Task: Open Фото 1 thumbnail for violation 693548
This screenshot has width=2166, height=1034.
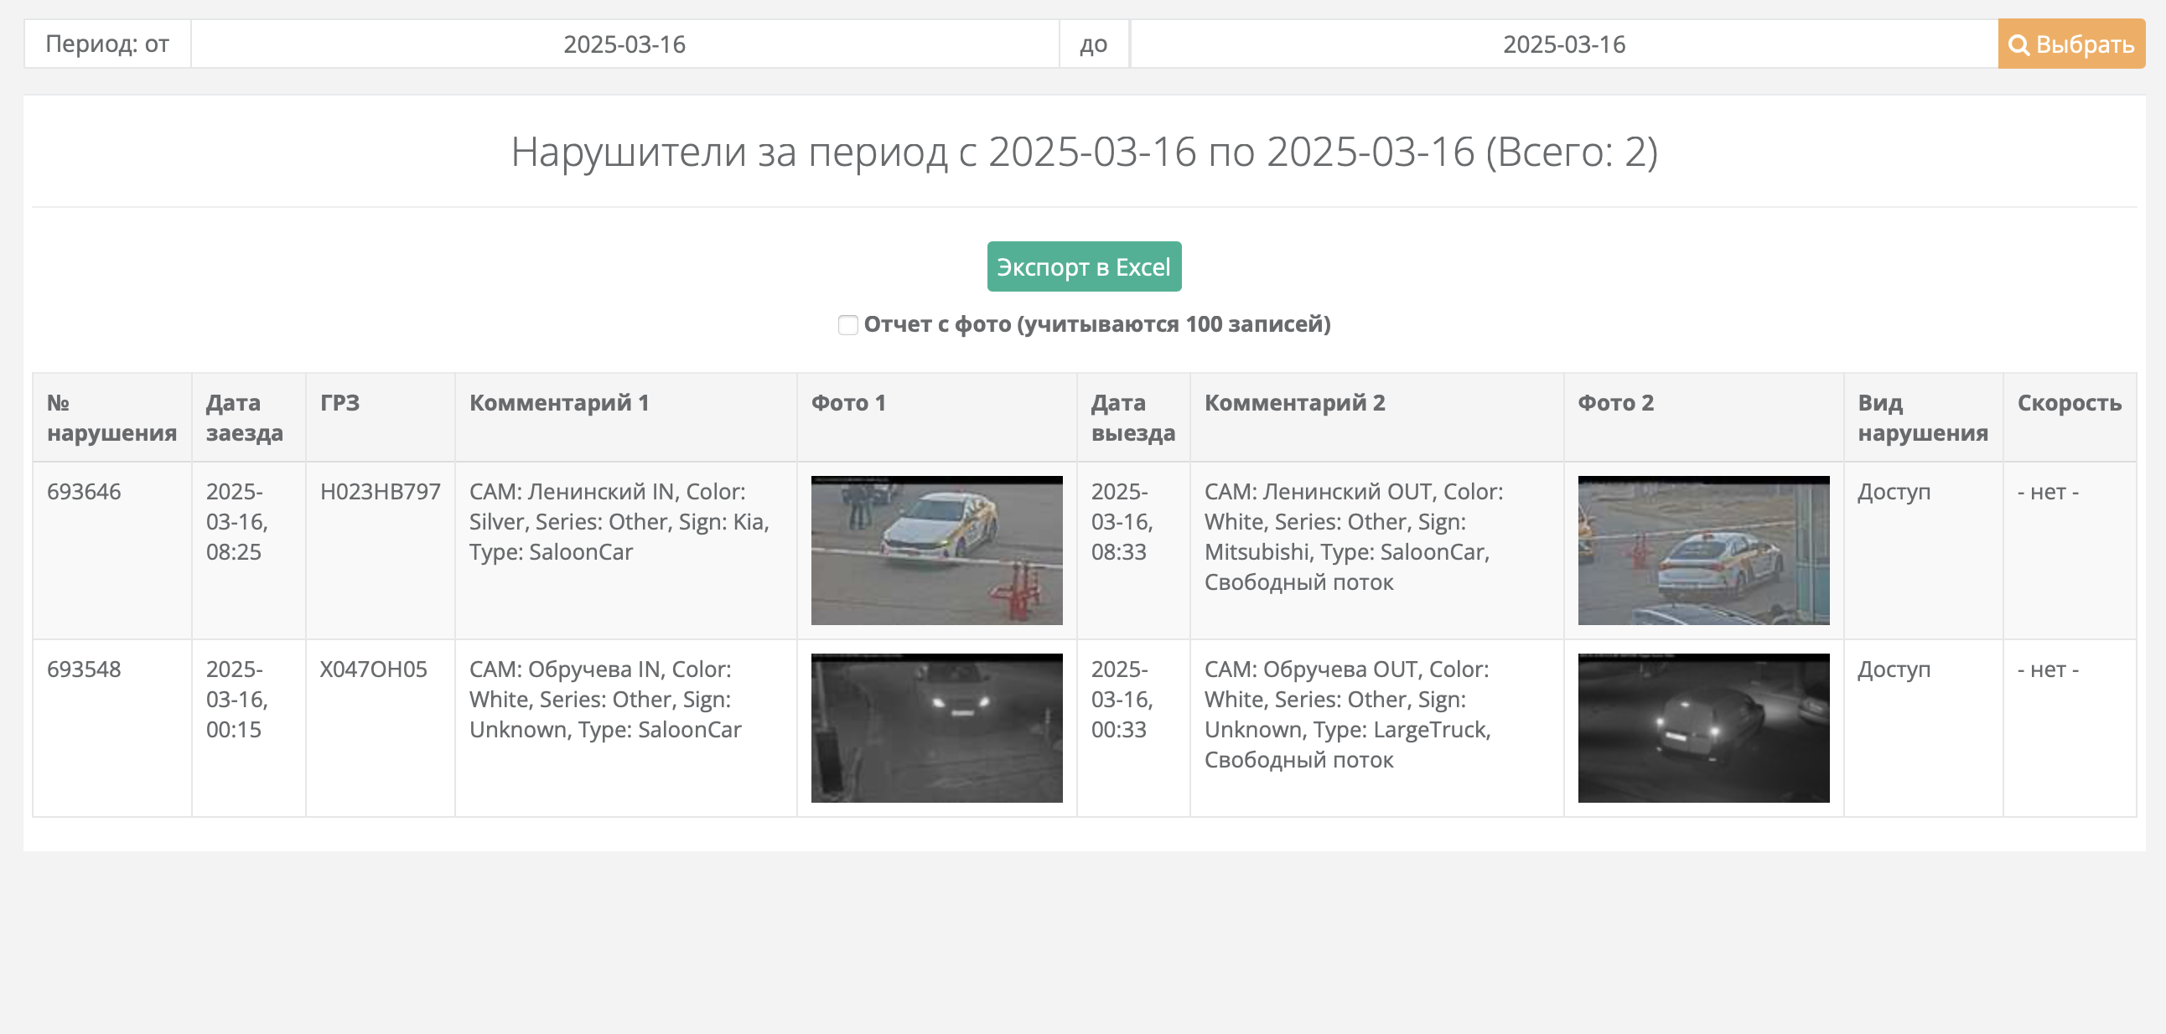Action: point(936,728)
